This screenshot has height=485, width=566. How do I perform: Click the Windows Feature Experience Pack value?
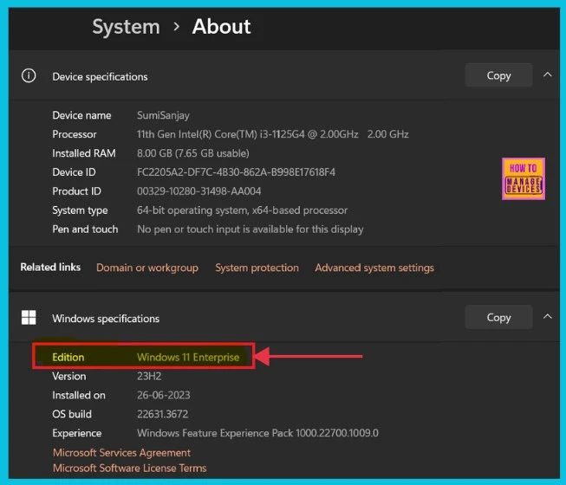[x=257, y=433]
